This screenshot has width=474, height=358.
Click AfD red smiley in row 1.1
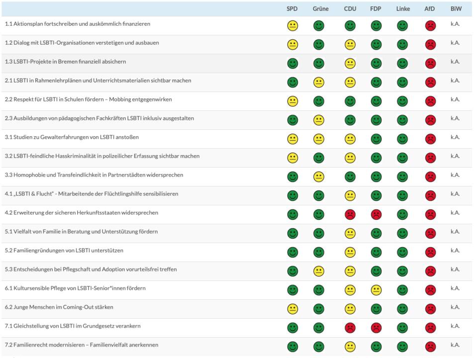tap(430, 26)
